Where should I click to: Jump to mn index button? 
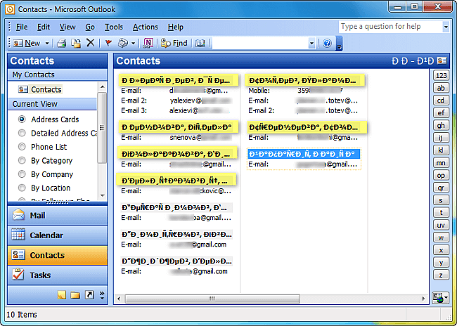(441, 162)
